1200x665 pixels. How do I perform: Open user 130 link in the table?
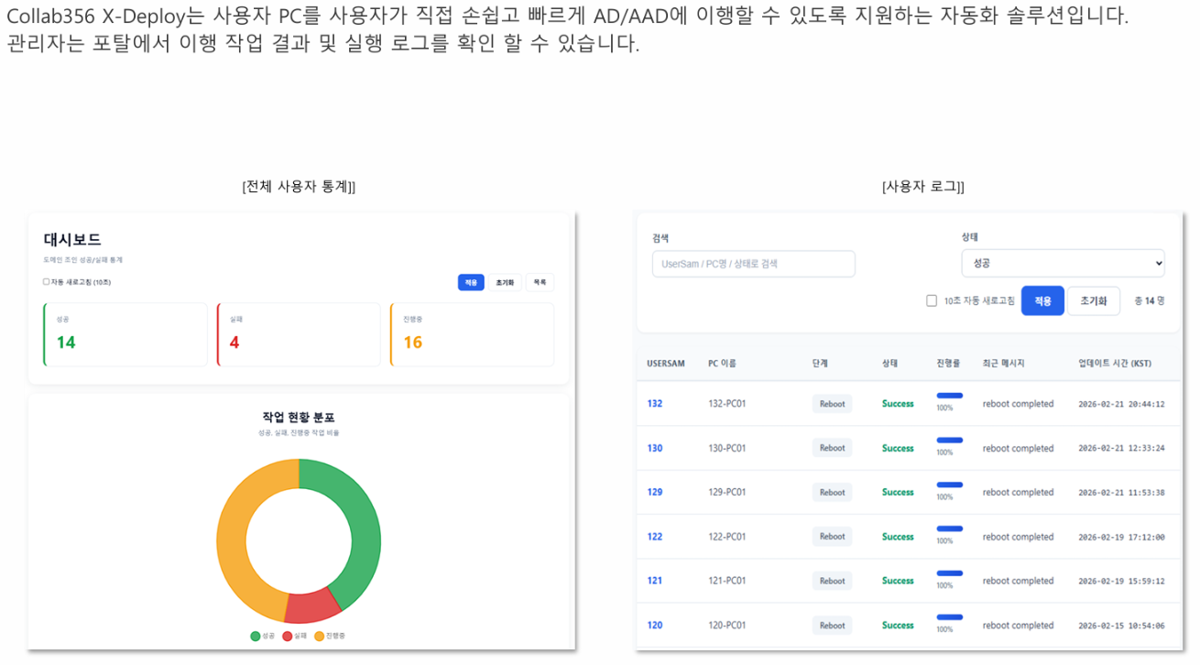click(655, 449)
